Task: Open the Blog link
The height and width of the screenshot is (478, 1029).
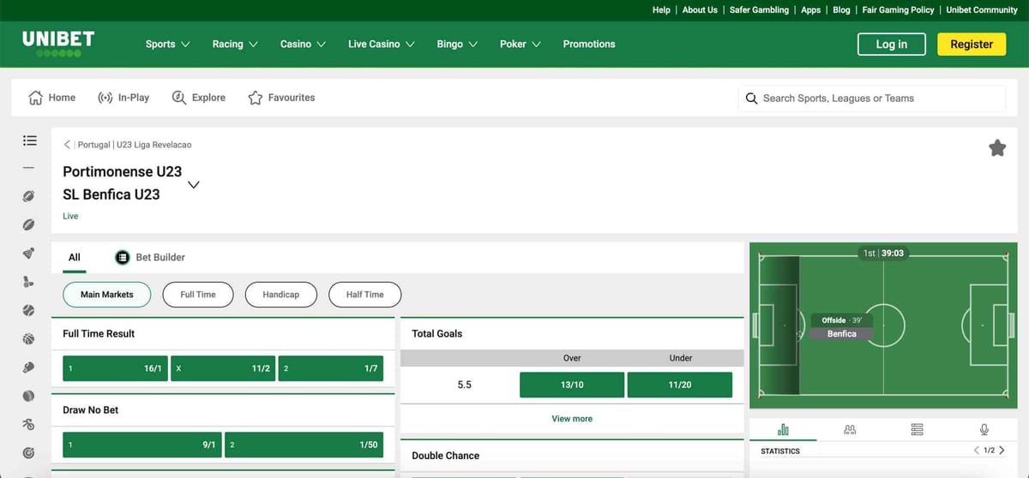Action: (x=841, y=10)
